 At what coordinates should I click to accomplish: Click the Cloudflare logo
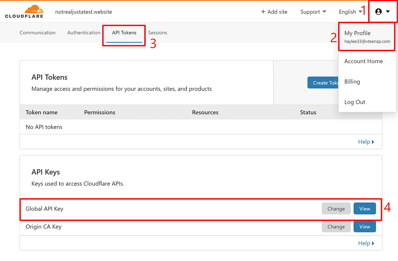click(24, 11)
